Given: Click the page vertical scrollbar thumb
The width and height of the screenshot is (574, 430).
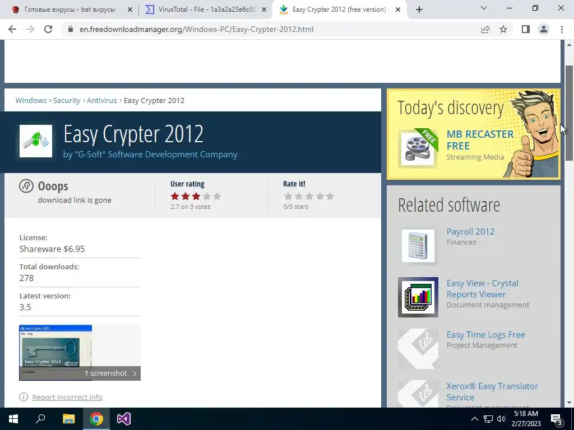Looking at the screenshot, I should click(570, 113).
